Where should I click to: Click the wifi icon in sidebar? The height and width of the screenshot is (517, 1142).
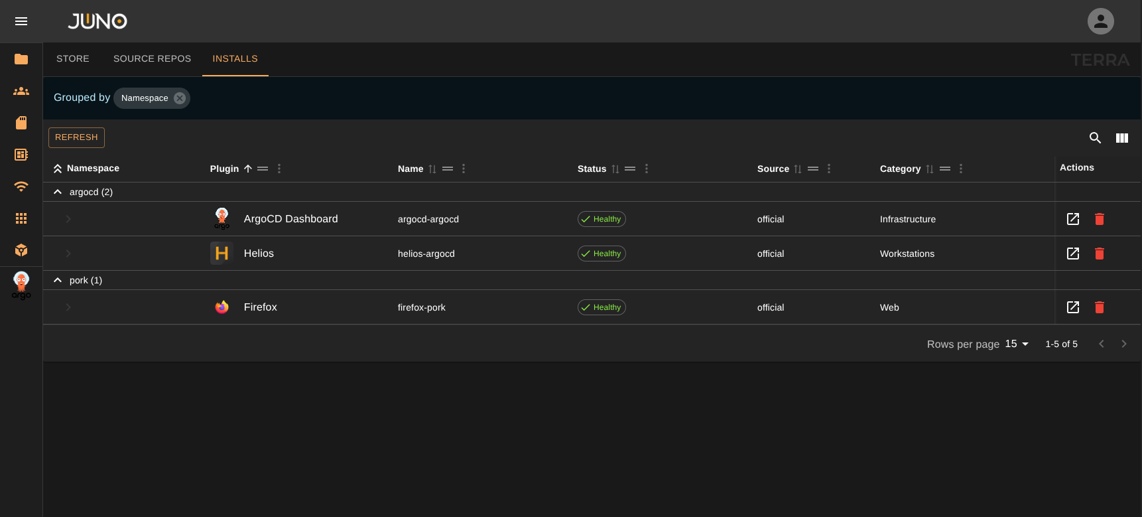(x=21, y=186)
